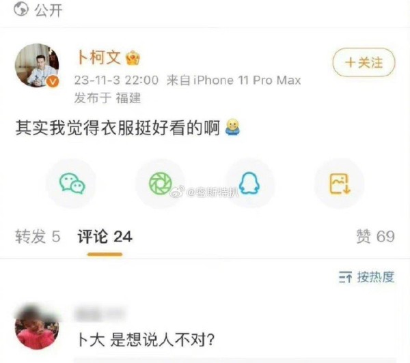Click the orange verified V badge
The width and height of the screenshot is (410, 363).
pos(53,82)
